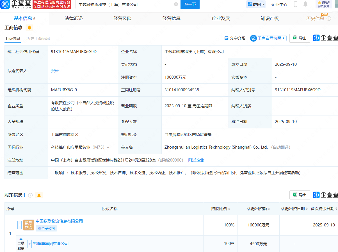Export 股东信息 with 导出 button
Screen dimensions: 338x252
tap(300, 195)
